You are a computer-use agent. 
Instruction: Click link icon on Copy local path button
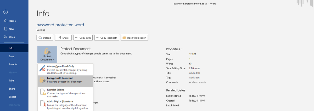97,38
